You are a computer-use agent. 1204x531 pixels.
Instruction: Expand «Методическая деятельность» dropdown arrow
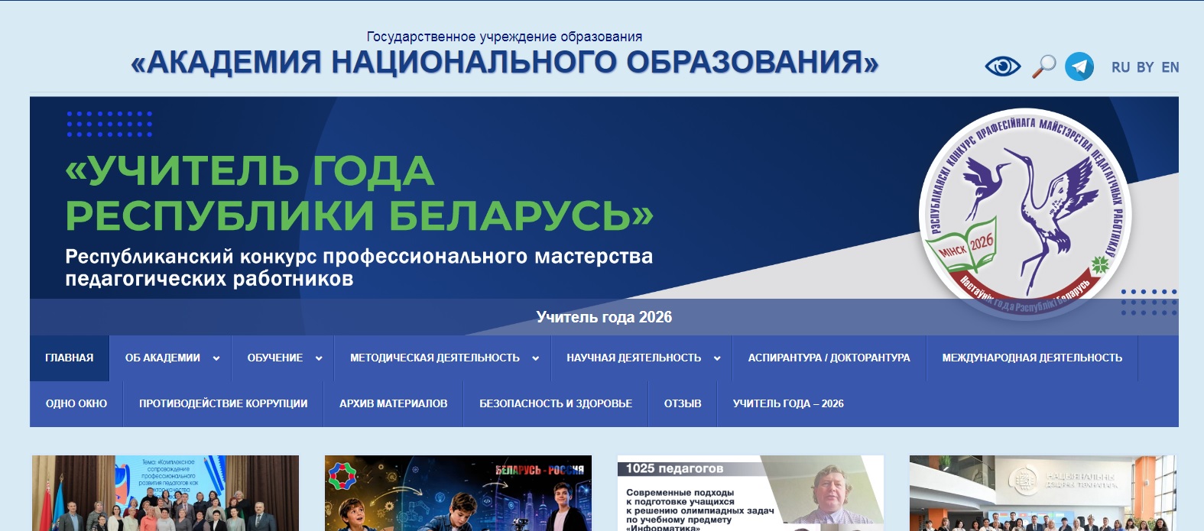(536, 358)
